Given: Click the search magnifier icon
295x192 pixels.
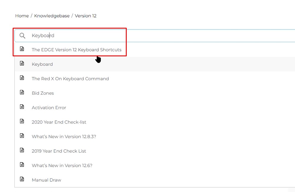Looking at the screenshot, I should (x=22, y=36).
